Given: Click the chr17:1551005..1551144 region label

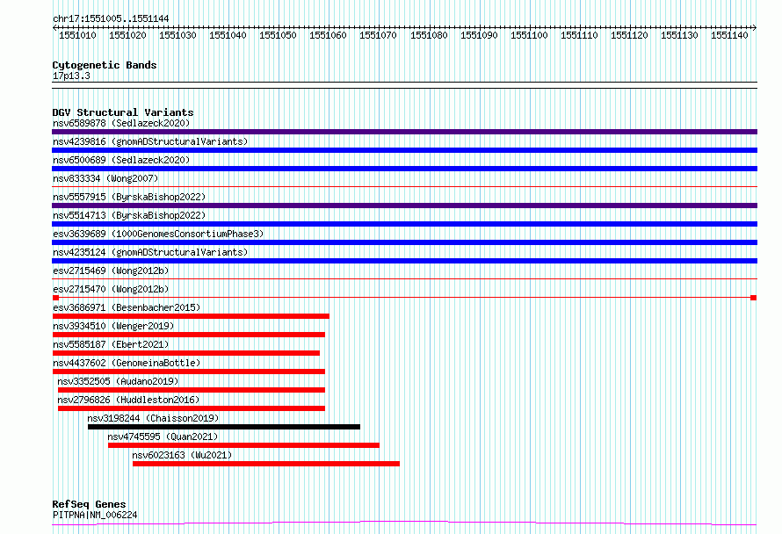Looking at the screenshot, I should (111, 18).
